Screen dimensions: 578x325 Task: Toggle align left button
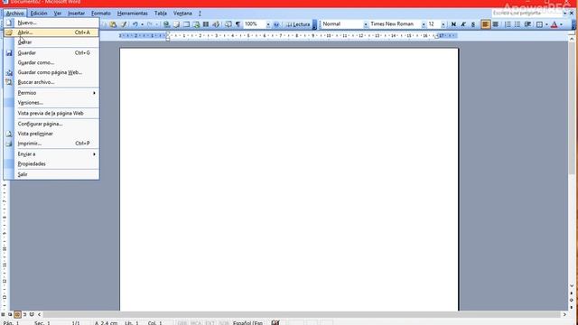pyautogui.click(x=486, y=24)
